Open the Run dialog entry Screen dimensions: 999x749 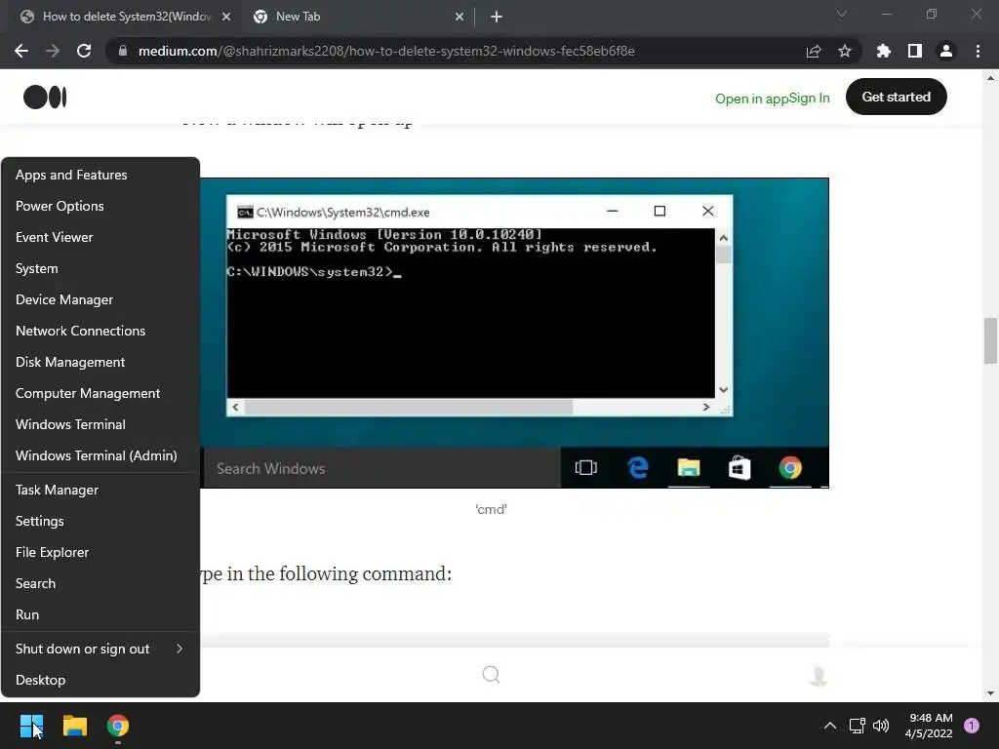pos(100,614)
